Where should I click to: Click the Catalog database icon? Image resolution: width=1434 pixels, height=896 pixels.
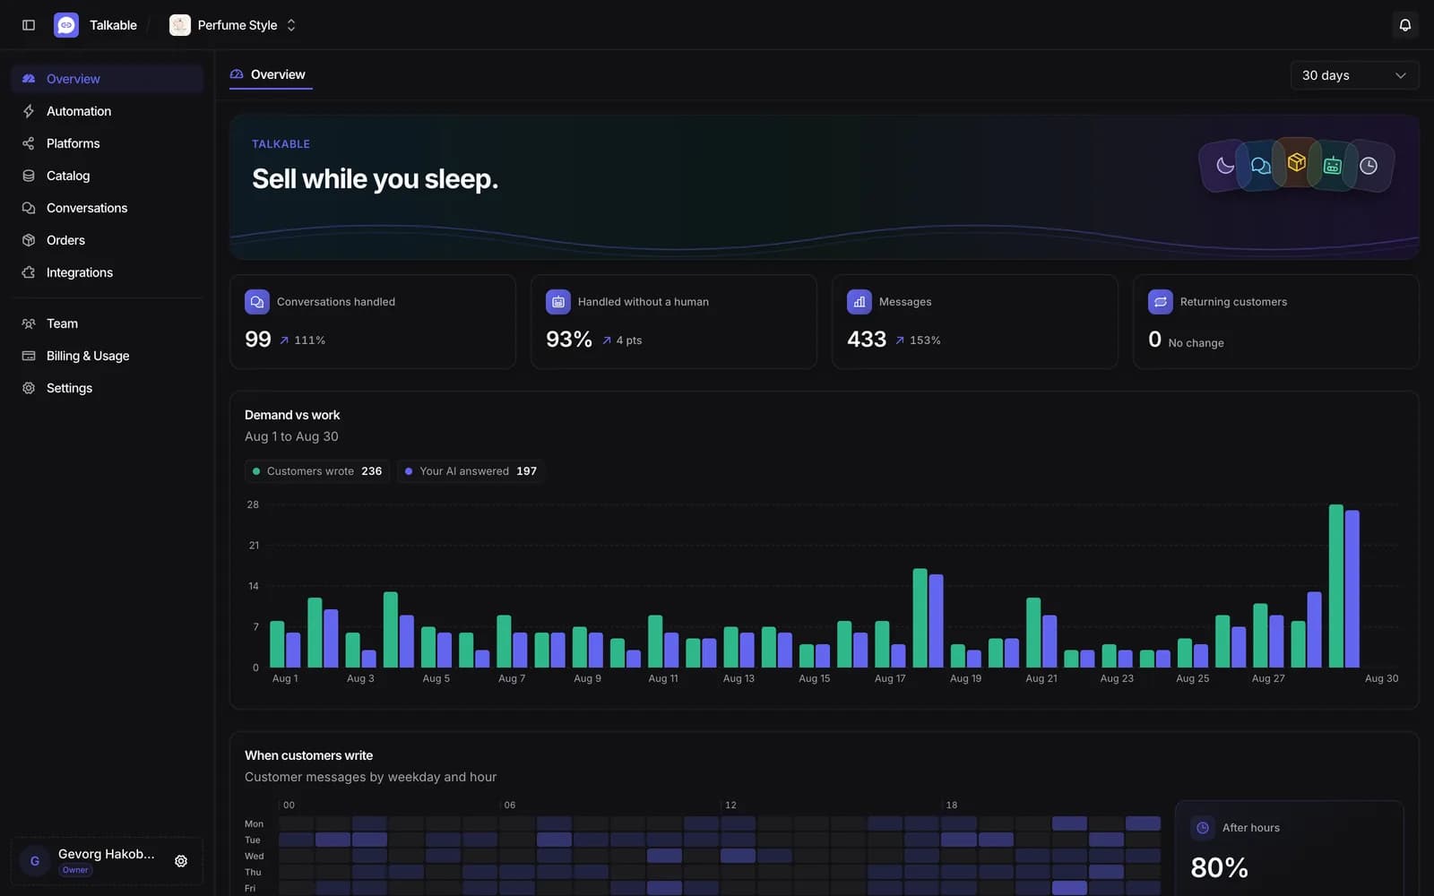(x=29, y=176)
